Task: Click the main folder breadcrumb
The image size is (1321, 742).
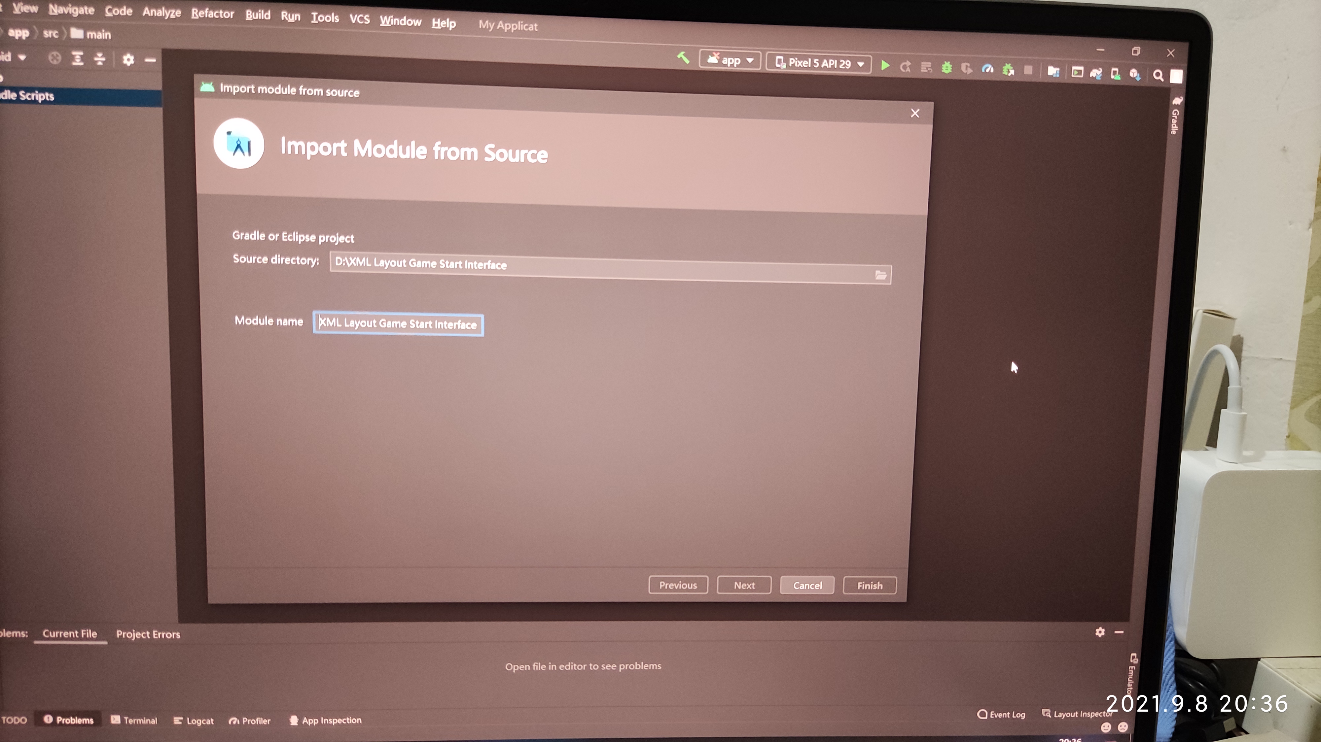Action: (x=91, y=34)
